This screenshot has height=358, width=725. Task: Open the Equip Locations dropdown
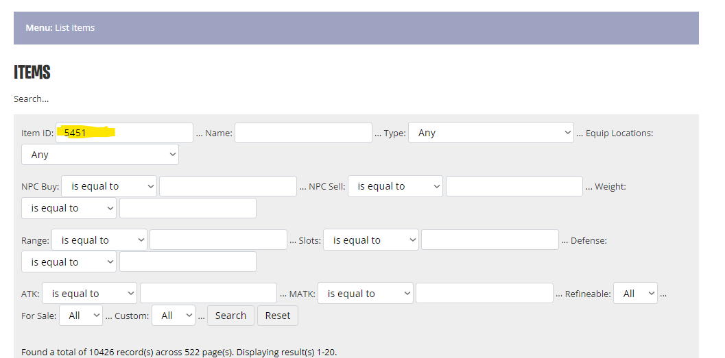pos(100,155)
